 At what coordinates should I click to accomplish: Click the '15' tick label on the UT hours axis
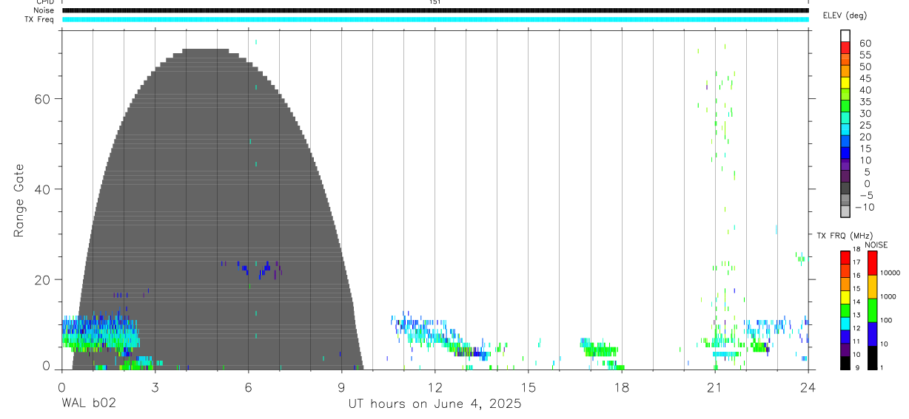point(529,387)
